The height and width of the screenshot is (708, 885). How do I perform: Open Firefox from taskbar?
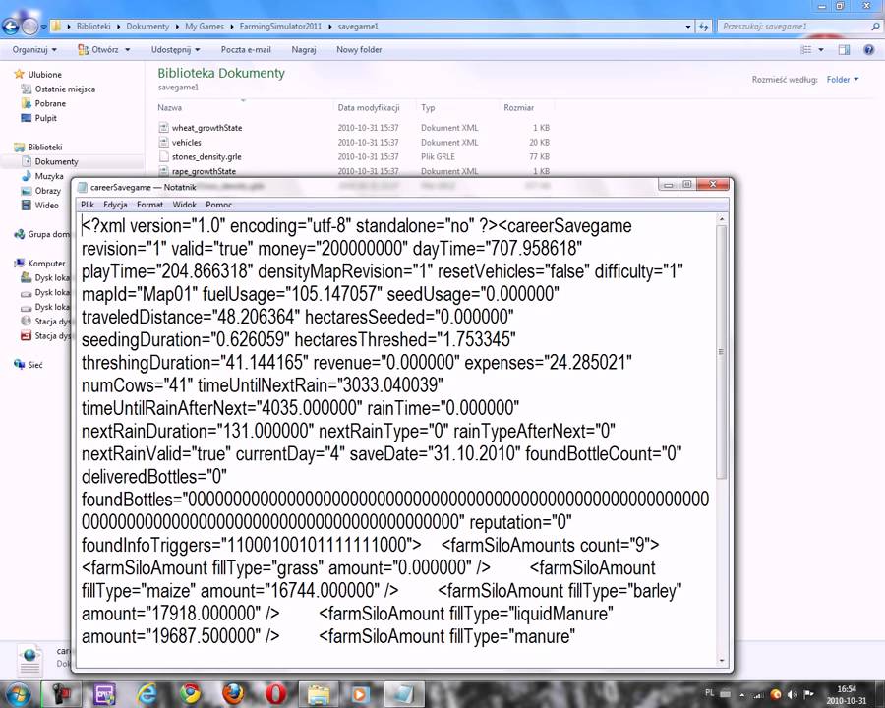233,694
